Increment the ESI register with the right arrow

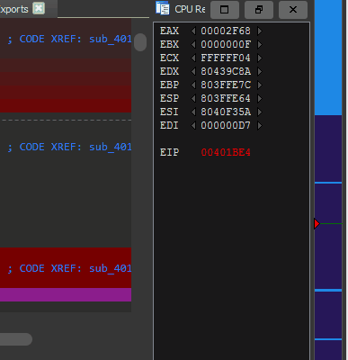click(260, 112)
